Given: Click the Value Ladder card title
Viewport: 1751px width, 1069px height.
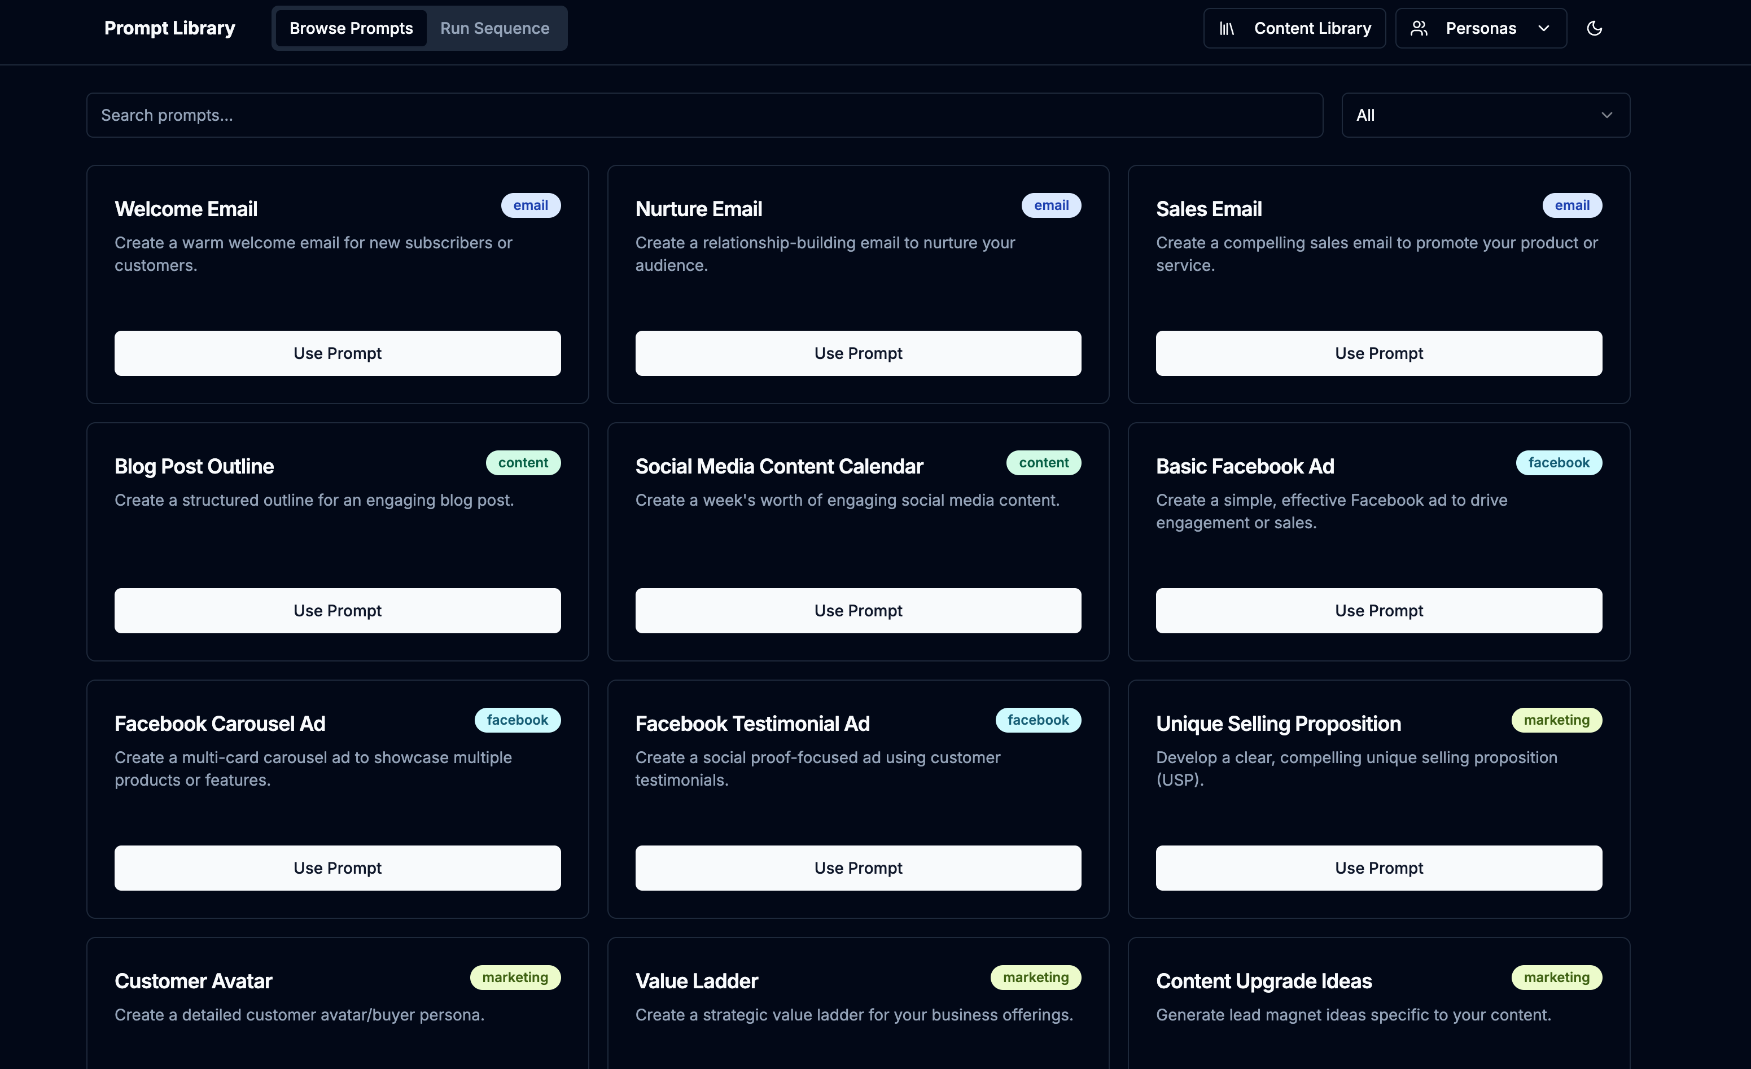Looking at the screenshot, I should click(x=697, y=981).
